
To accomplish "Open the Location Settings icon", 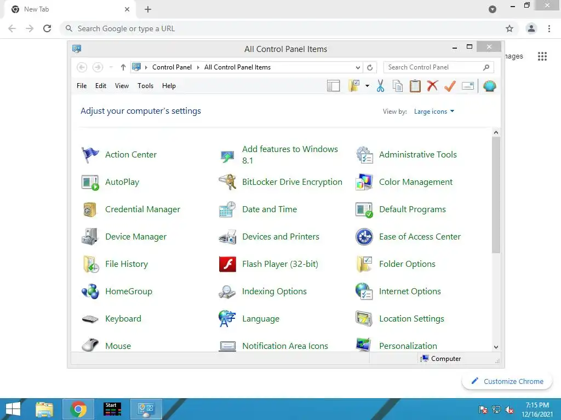I will point(364,319).
